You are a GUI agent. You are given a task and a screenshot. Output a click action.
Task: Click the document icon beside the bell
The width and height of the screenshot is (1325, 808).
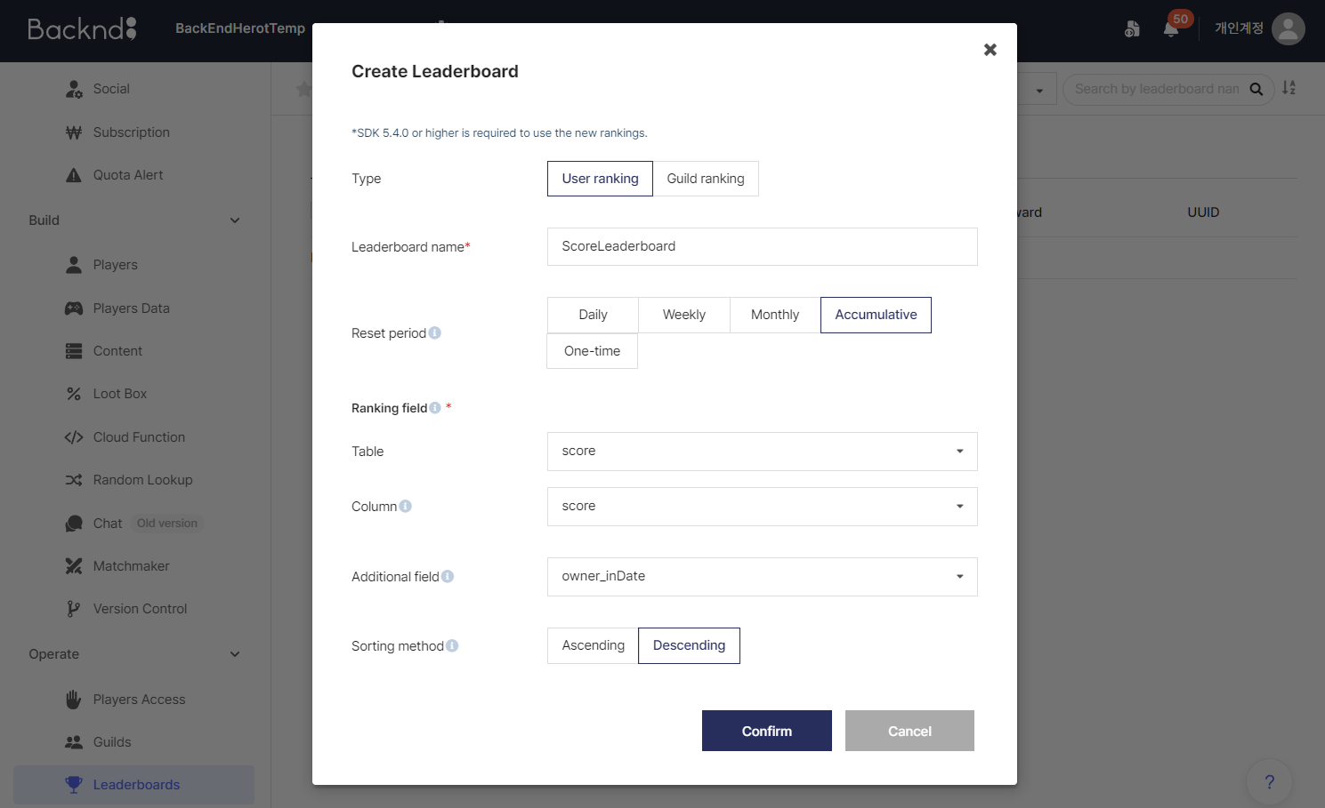pos(1132,28)
